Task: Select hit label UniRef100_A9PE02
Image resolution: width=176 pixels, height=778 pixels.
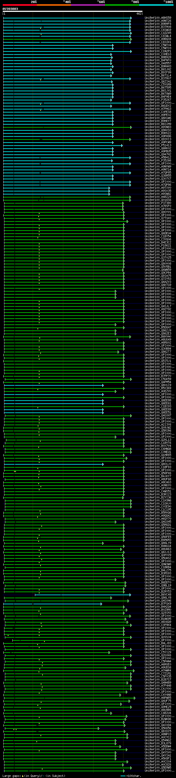Action: pyautogui.click(x=158, y=115)
